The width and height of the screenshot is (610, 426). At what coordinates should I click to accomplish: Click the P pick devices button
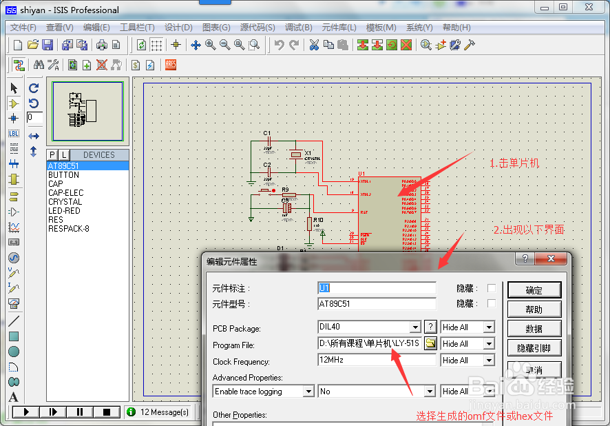(52, 155)
